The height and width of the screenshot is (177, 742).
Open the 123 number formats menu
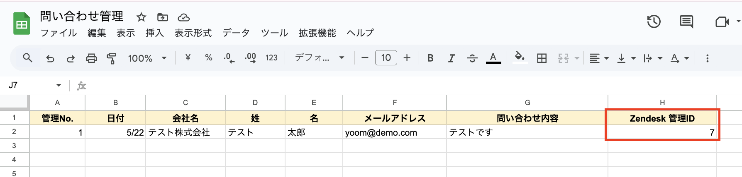click(272, 58)
